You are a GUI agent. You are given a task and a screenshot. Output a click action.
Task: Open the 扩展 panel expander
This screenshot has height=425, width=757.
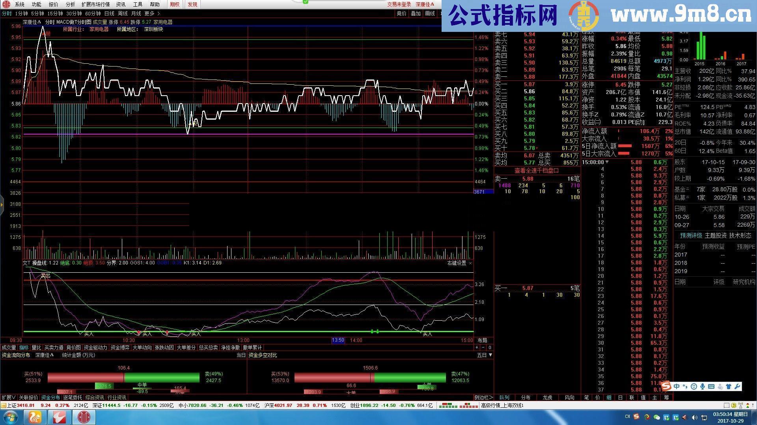8,397
